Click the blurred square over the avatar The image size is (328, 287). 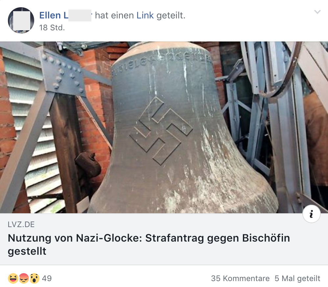tap(22, 20)
